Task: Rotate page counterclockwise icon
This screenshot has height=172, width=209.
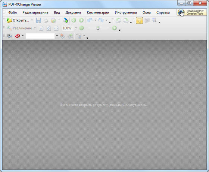Action: (x=118, y=21)
